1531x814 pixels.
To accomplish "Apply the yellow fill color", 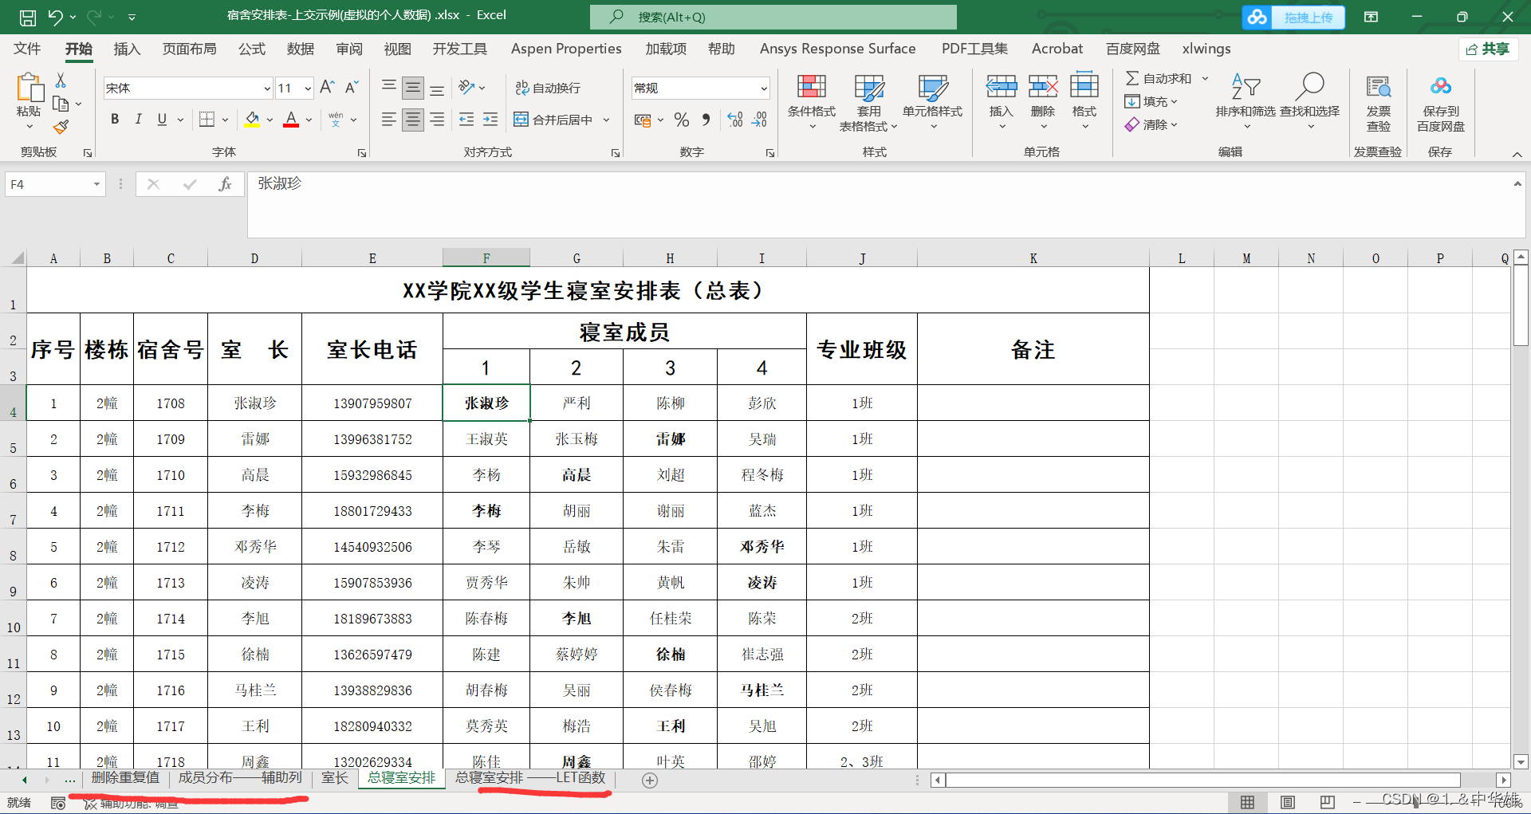I will click(x=252, y=120).
